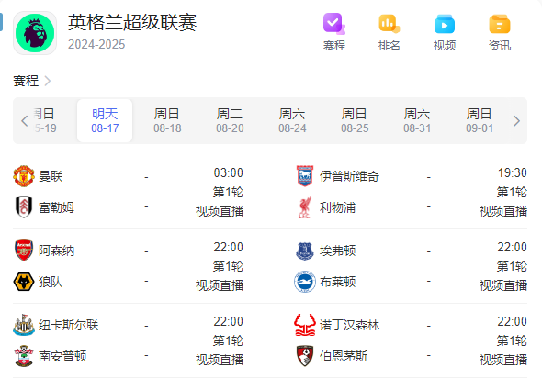The width and height of the screenshot is (542, 378).
Task: Click the 19:30 kickoff time
Action: point(513,172)
